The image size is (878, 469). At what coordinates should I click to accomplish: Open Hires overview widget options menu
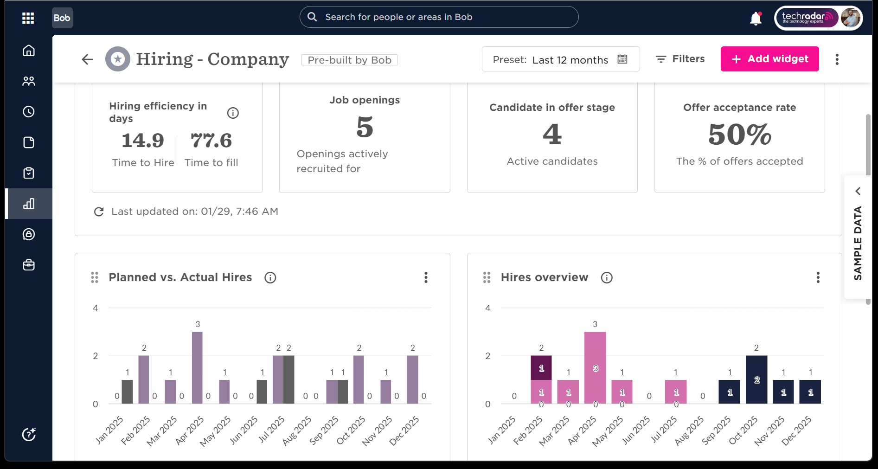pos(818,277)
